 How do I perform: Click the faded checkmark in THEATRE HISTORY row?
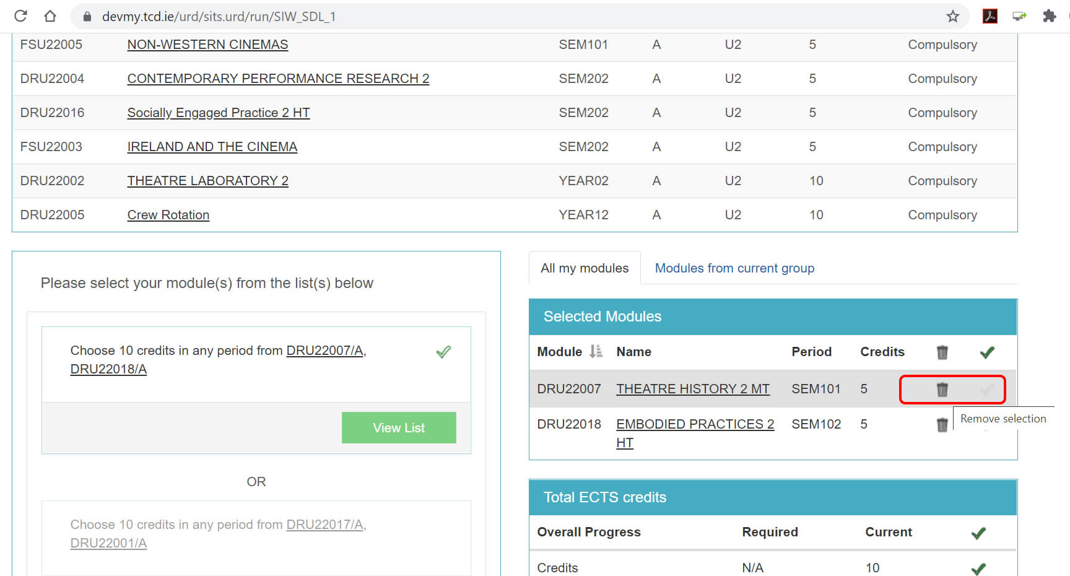pyautogui.click(x=987, y=390)
